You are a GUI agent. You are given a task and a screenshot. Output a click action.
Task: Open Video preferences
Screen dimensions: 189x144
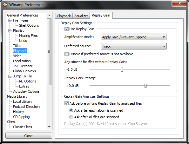click(x=17, y=56)
